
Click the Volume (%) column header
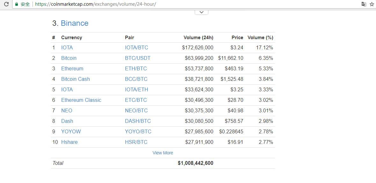(261, 38)
